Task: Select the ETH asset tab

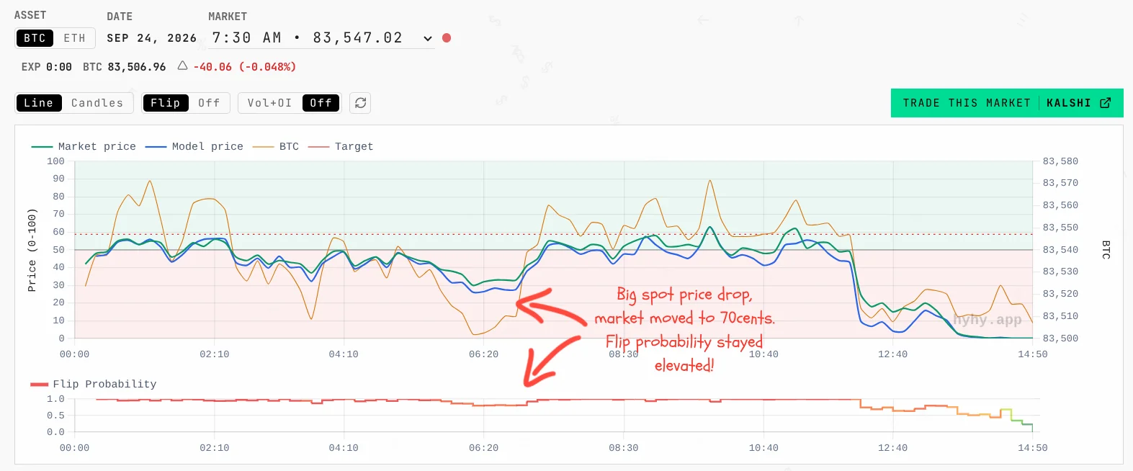Action: pos(75,38)
